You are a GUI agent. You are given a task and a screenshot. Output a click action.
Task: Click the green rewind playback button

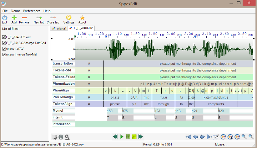[115, 137]
